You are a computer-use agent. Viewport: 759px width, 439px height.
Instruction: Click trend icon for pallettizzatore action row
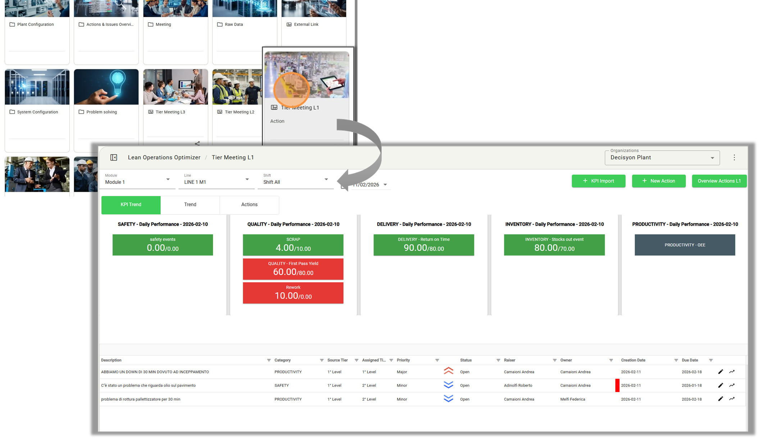(x=732, y=399)
